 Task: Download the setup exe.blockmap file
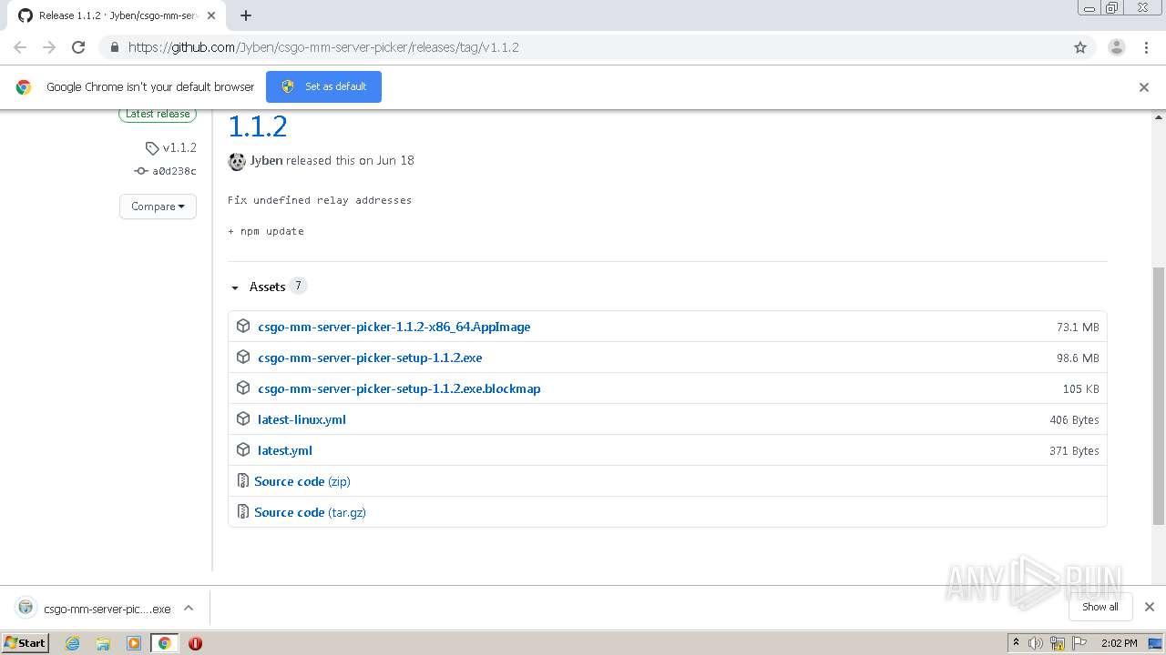(399, 388)
